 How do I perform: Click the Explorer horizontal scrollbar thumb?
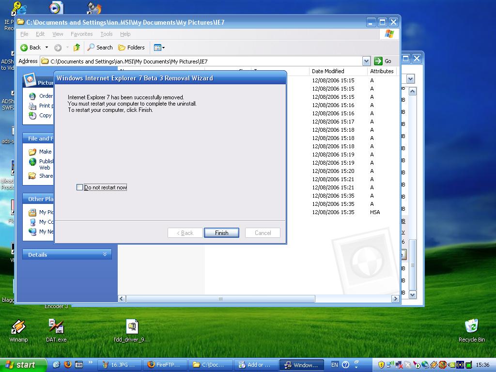[220, 298]
